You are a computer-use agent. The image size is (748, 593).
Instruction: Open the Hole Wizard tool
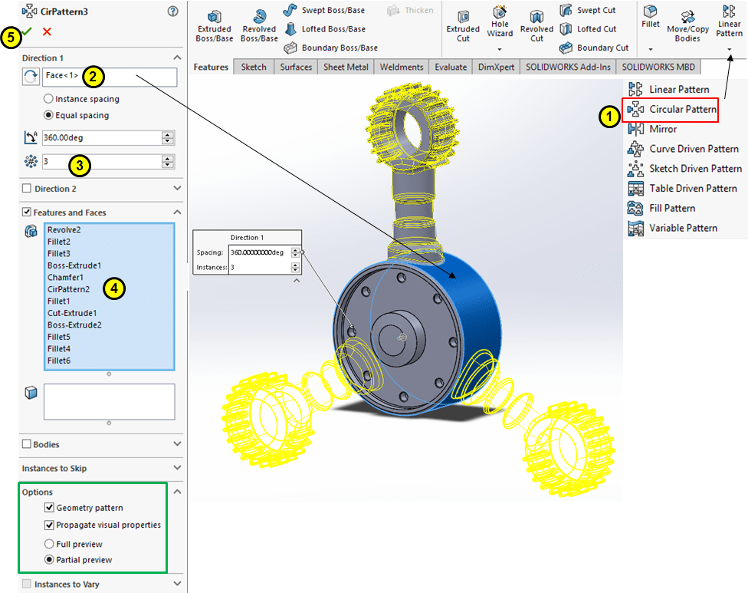coord(500,23)
